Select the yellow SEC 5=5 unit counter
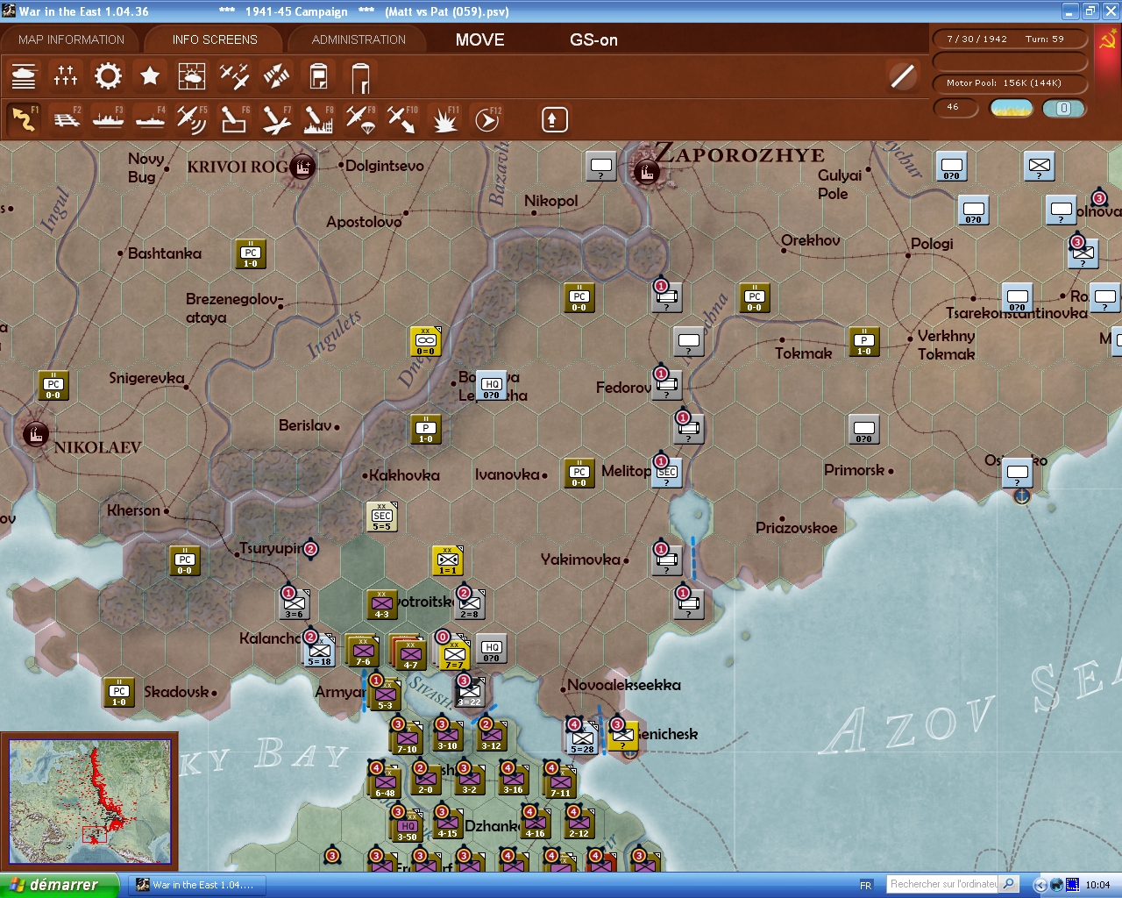The image size is (1122, 898). click(382, 517)
